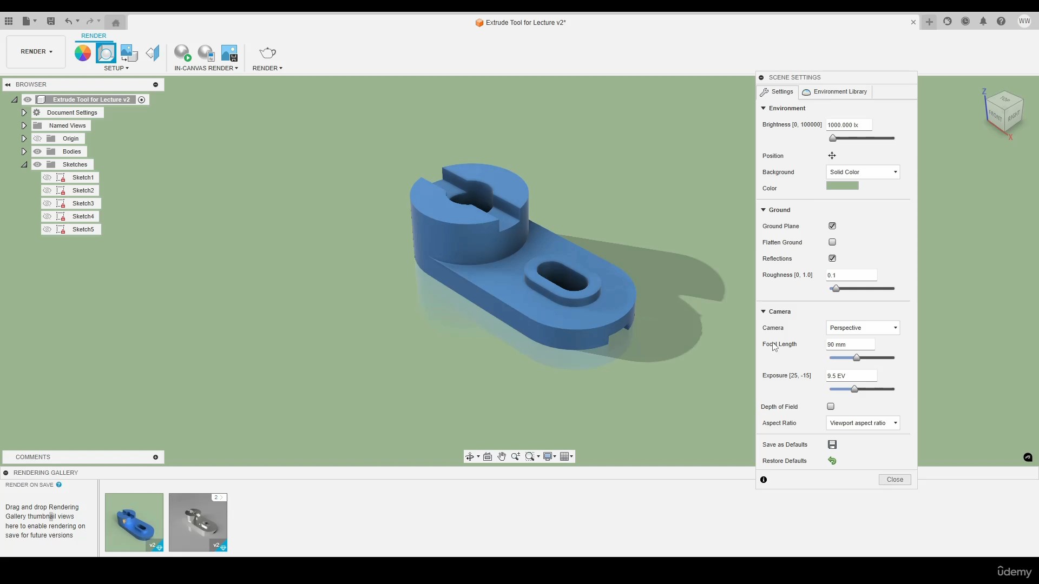The width and height of the screenshot is (1039, 584).
Task: Click the Capture Image icon
Action: pos(229,53)
